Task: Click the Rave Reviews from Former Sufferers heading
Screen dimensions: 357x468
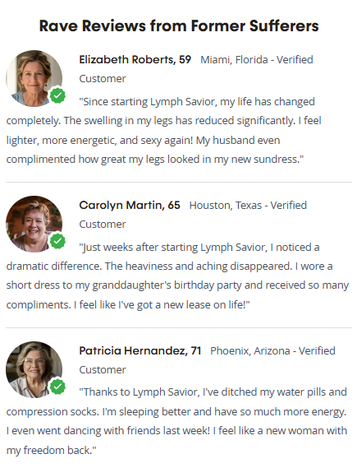Action: [179, 26]
